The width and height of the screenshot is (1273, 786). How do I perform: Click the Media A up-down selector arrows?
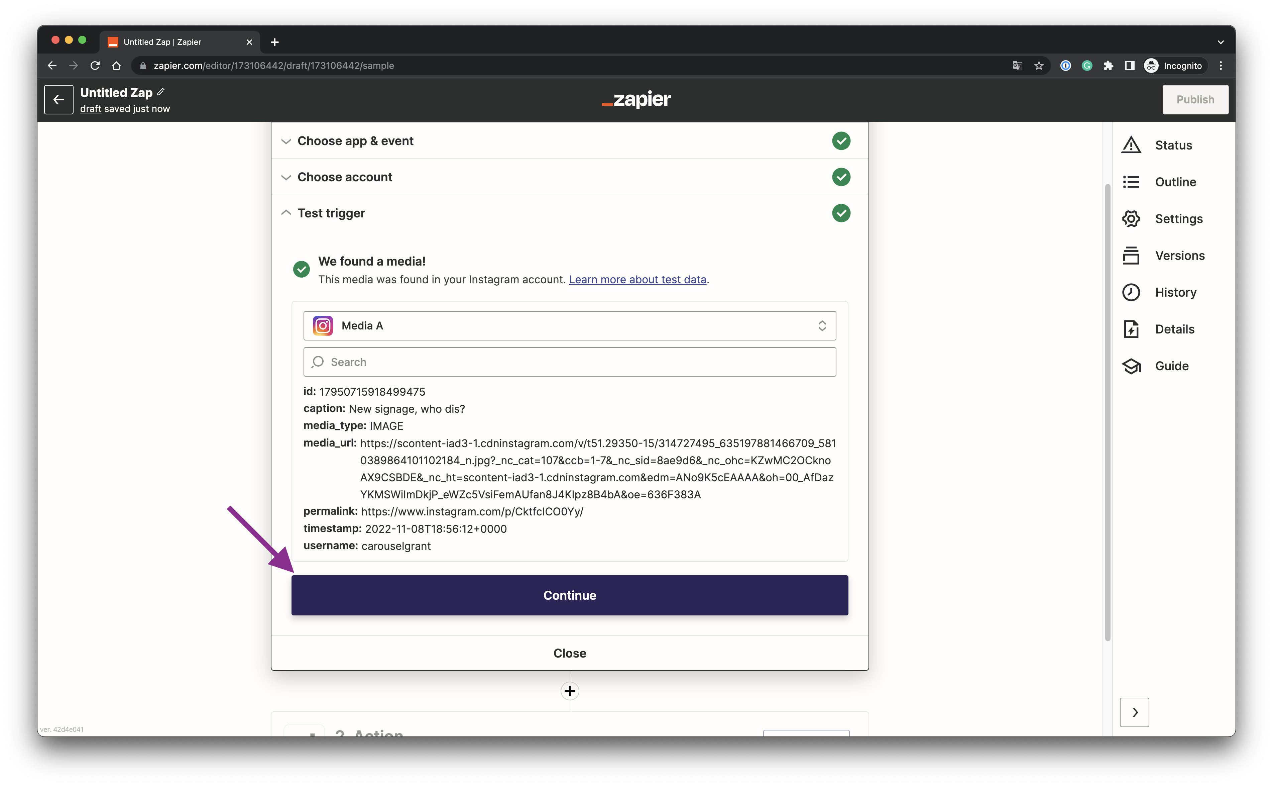pos(822,325)
